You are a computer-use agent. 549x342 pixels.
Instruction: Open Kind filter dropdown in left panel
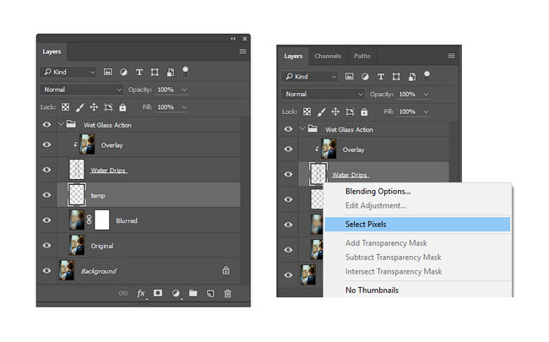coord(68,72)
